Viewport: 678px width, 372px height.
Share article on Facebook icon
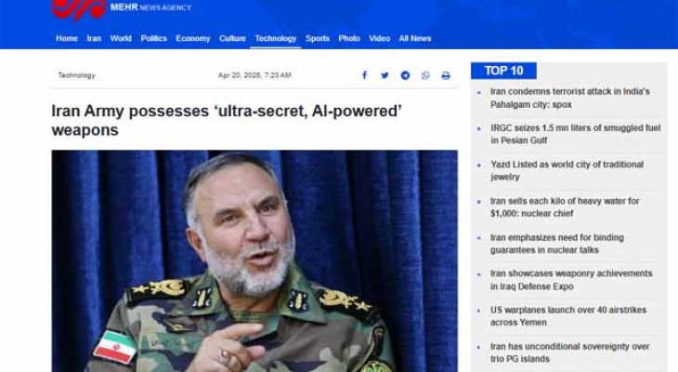coord(364,75)
